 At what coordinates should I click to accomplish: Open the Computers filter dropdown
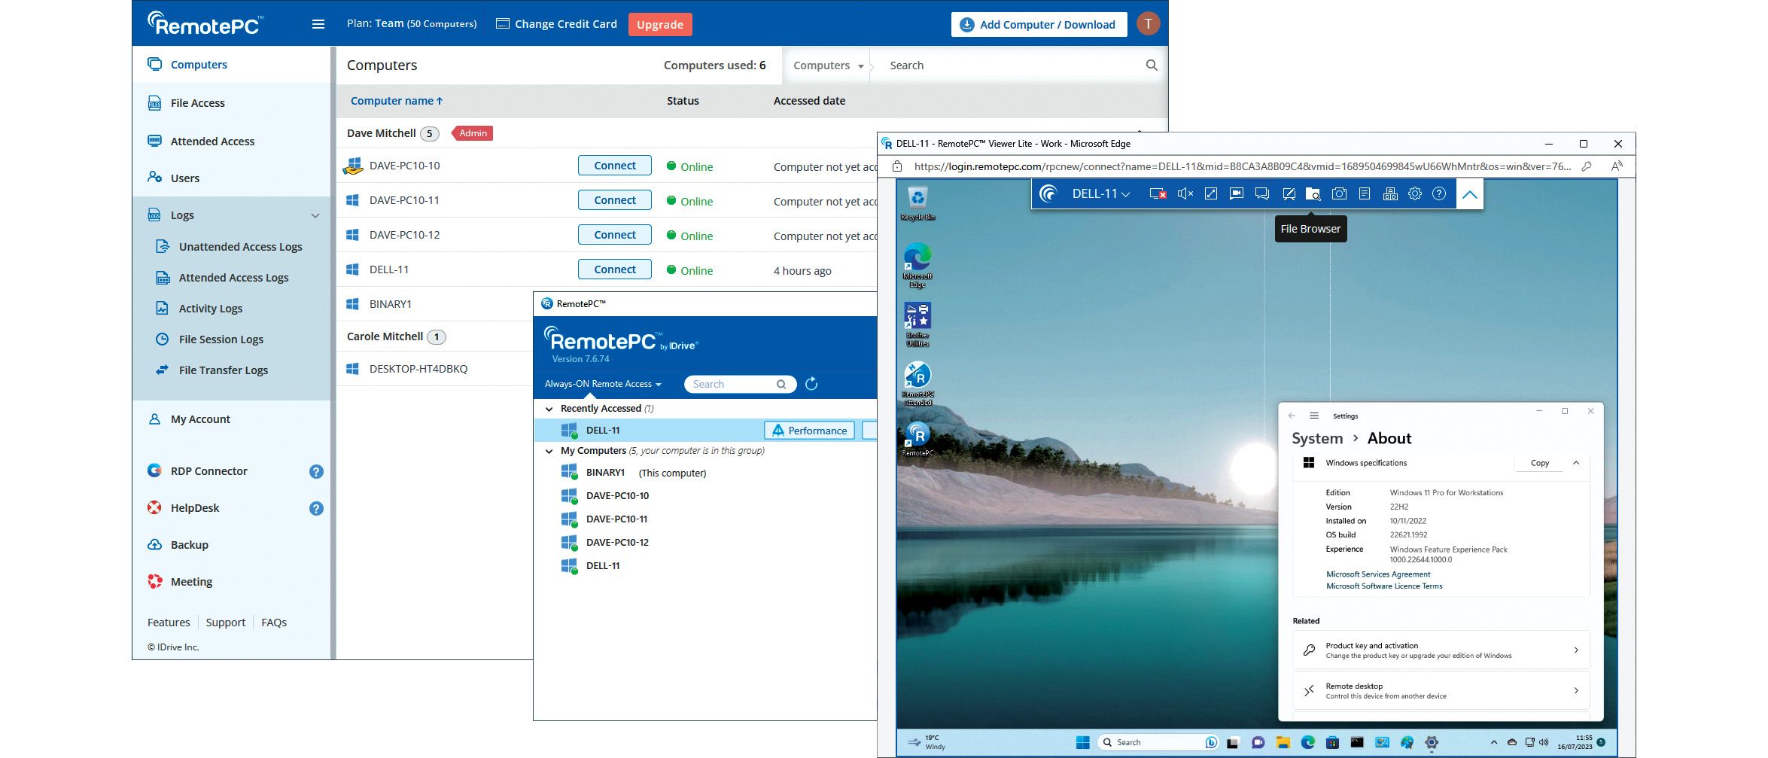pyautogui.click(x=828, y=65)
